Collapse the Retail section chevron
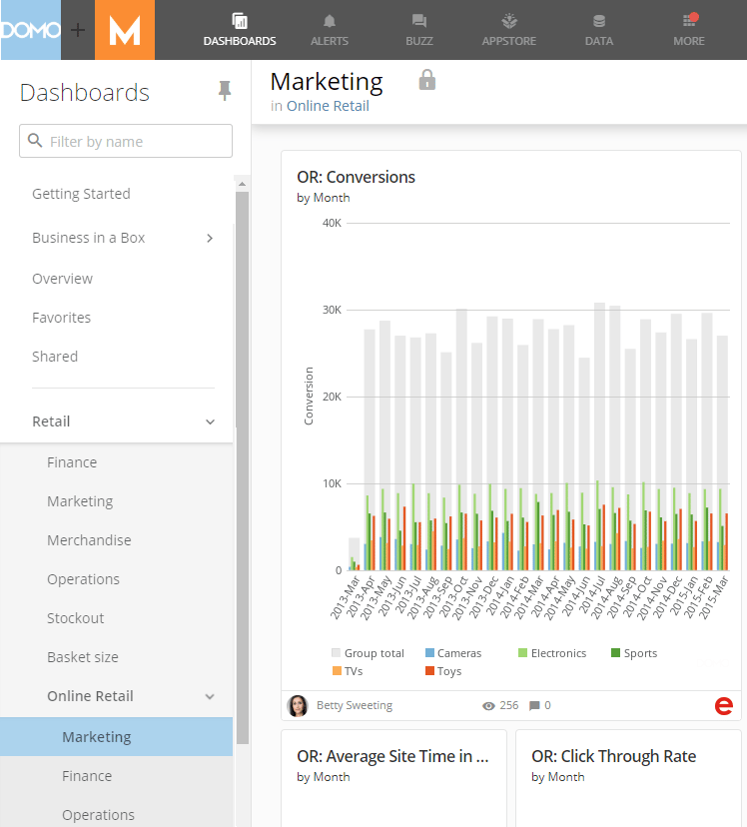 click(x=210, y=421)
